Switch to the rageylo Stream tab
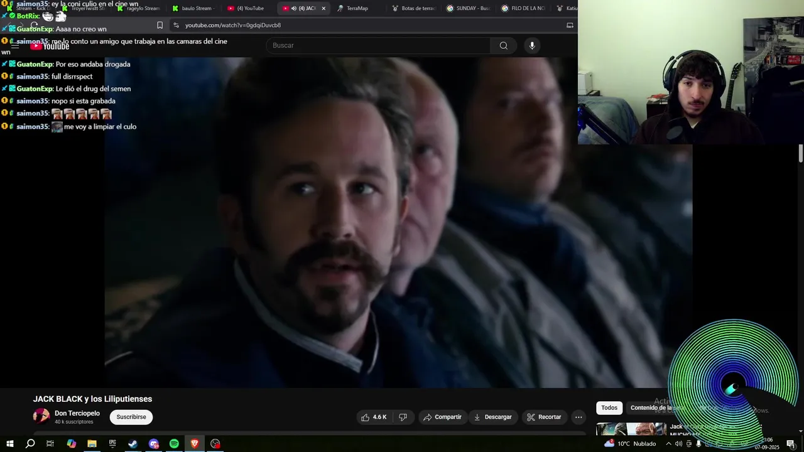 click(138, 8)
